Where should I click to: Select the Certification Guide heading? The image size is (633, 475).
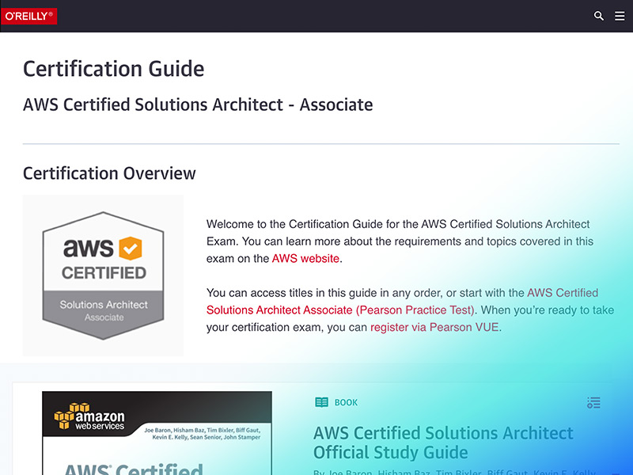(x=113, y=69)
